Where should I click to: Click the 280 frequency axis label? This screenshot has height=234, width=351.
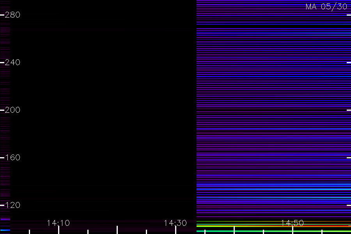(x=12, y=15)
